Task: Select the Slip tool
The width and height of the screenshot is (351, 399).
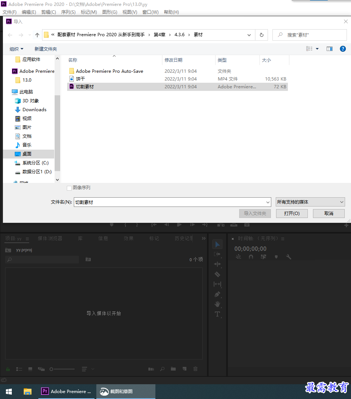Action: (x=217, y=284)
